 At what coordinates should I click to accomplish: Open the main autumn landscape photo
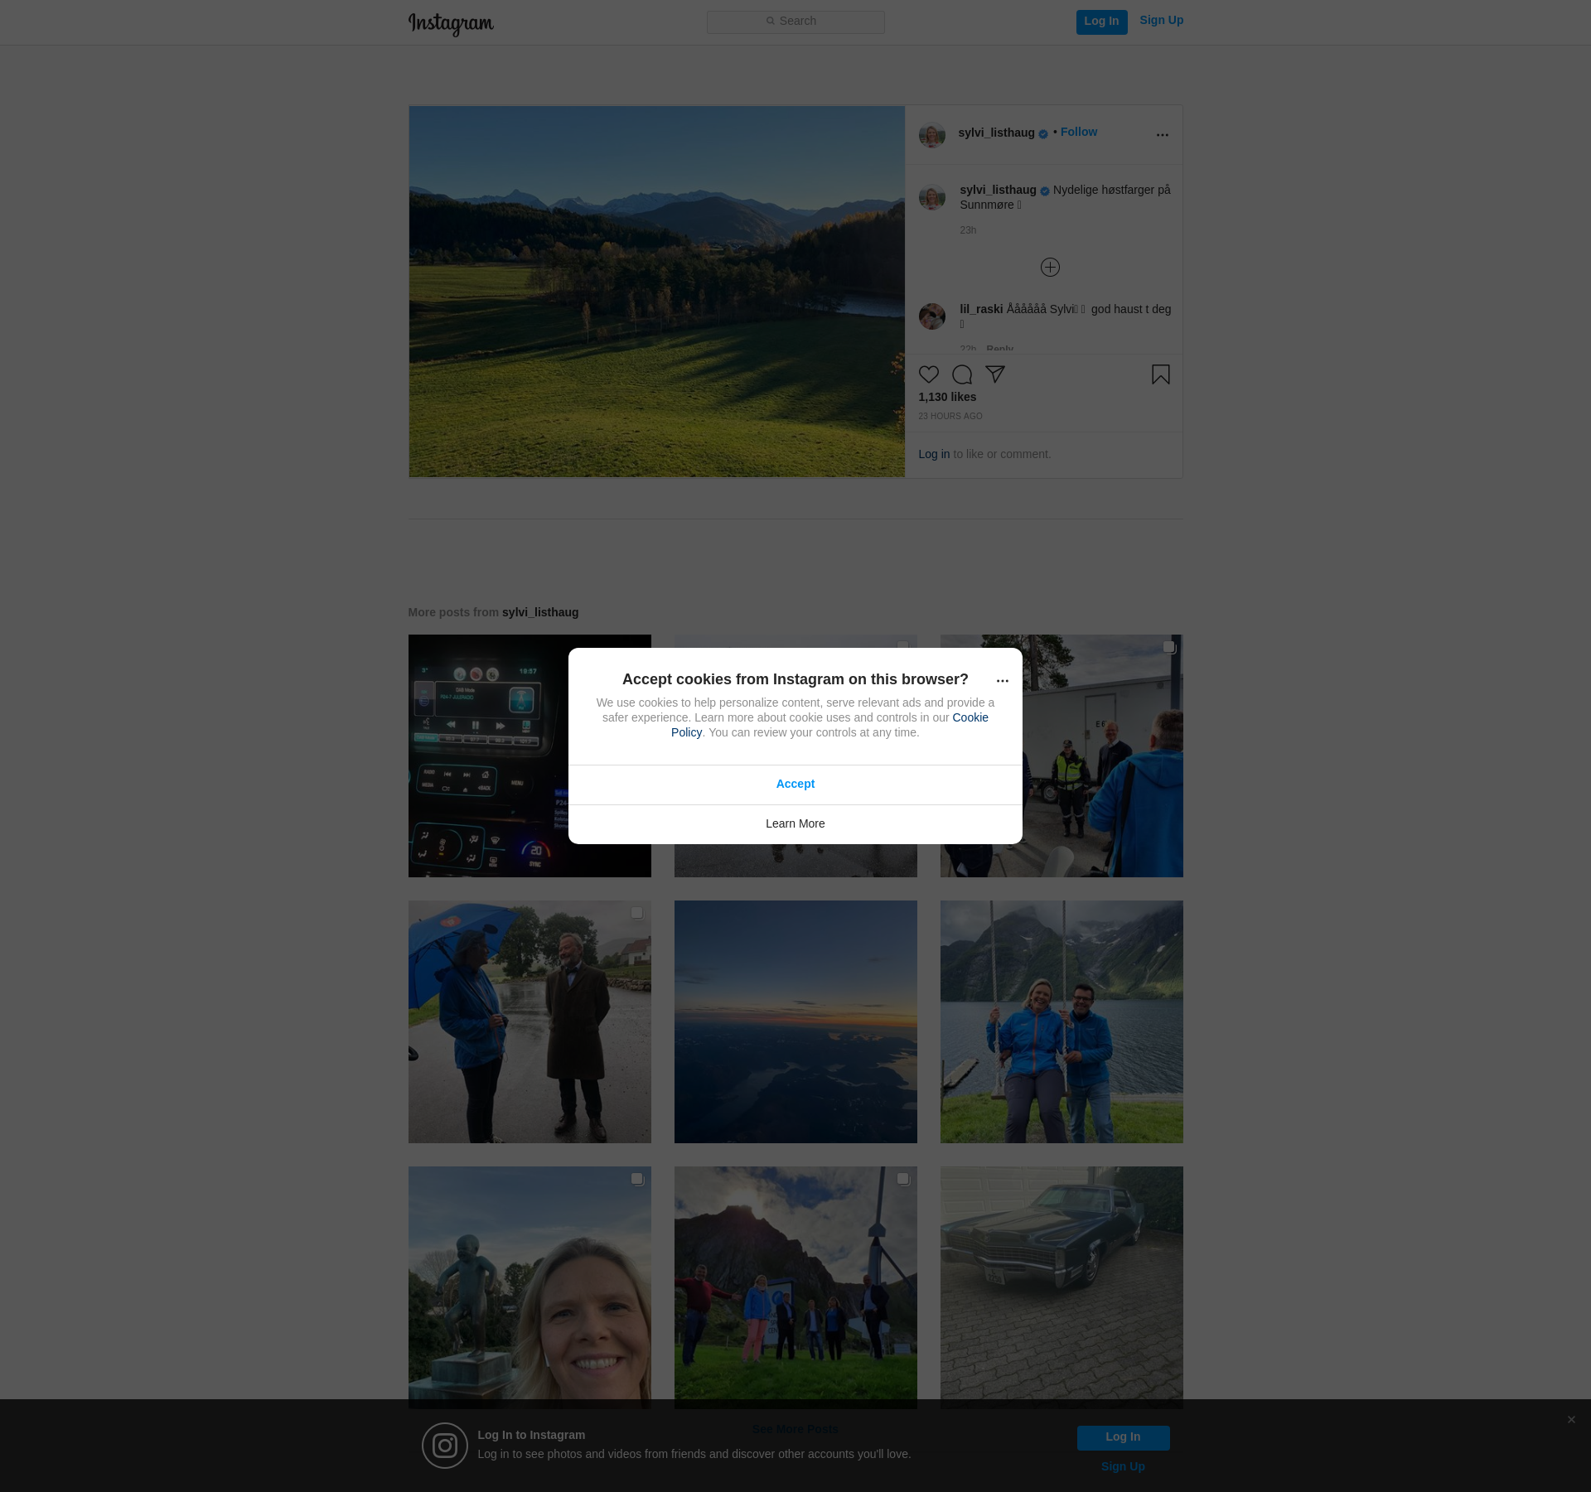656,292
